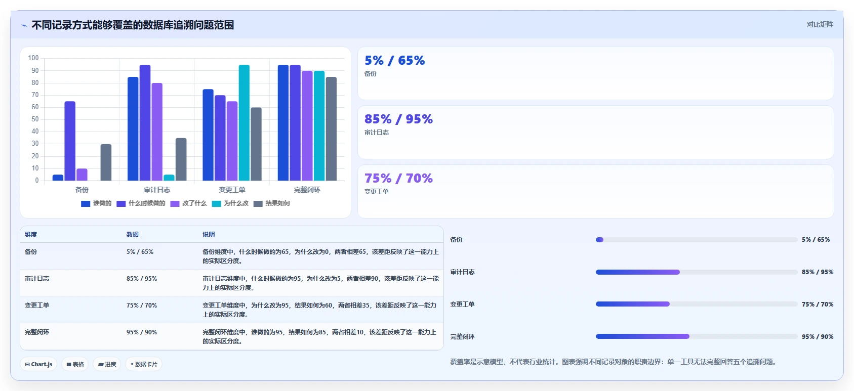Click the 100 y-axis tick label
This screenshot has height=391, width=854.
point(33,58)
